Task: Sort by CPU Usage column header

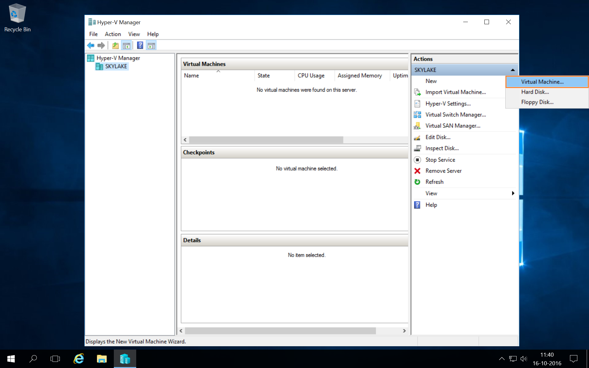Action: (314, 75)
